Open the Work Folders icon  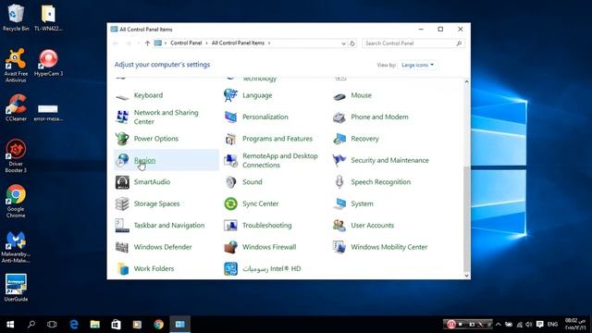point(123,268)
